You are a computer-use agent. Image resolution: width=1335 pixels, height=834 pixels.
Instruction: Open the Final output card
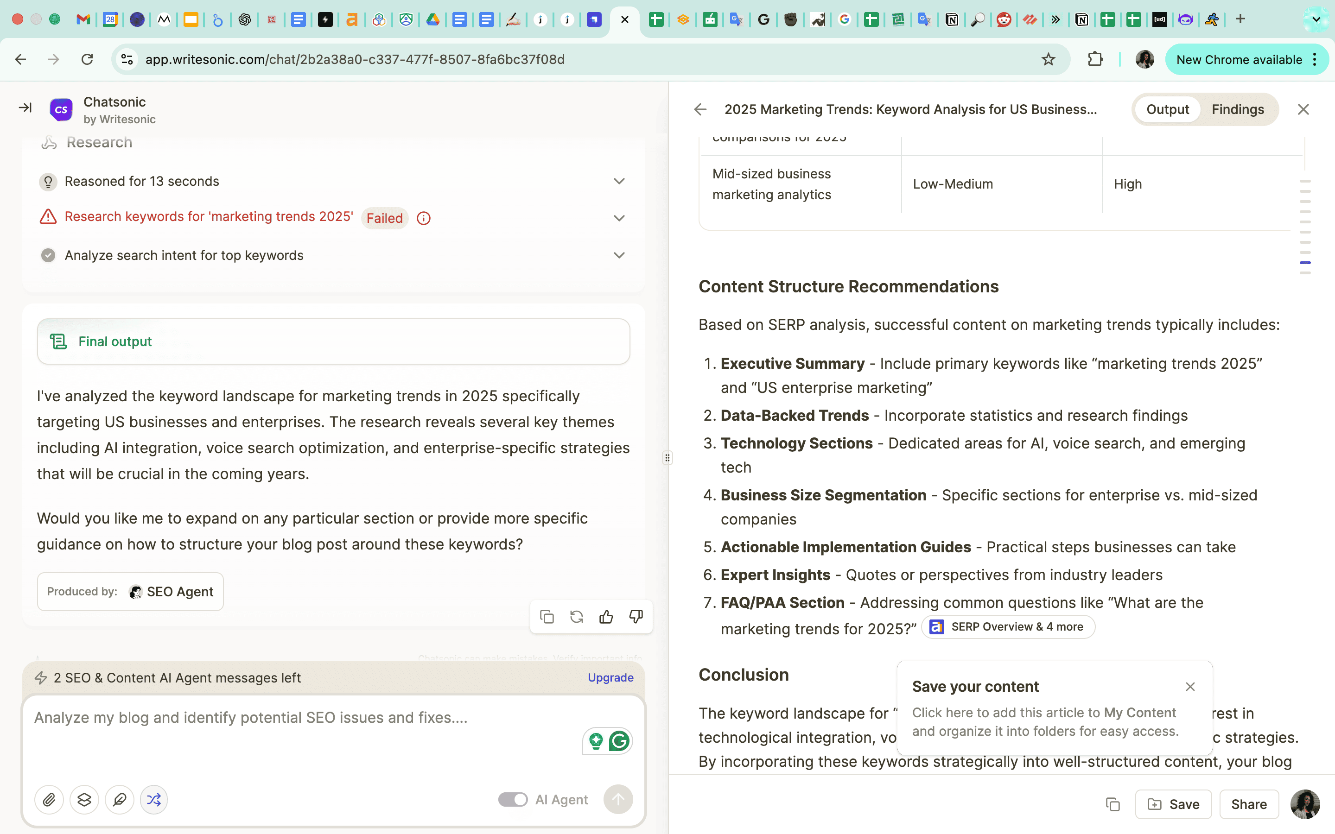(333, 341)
